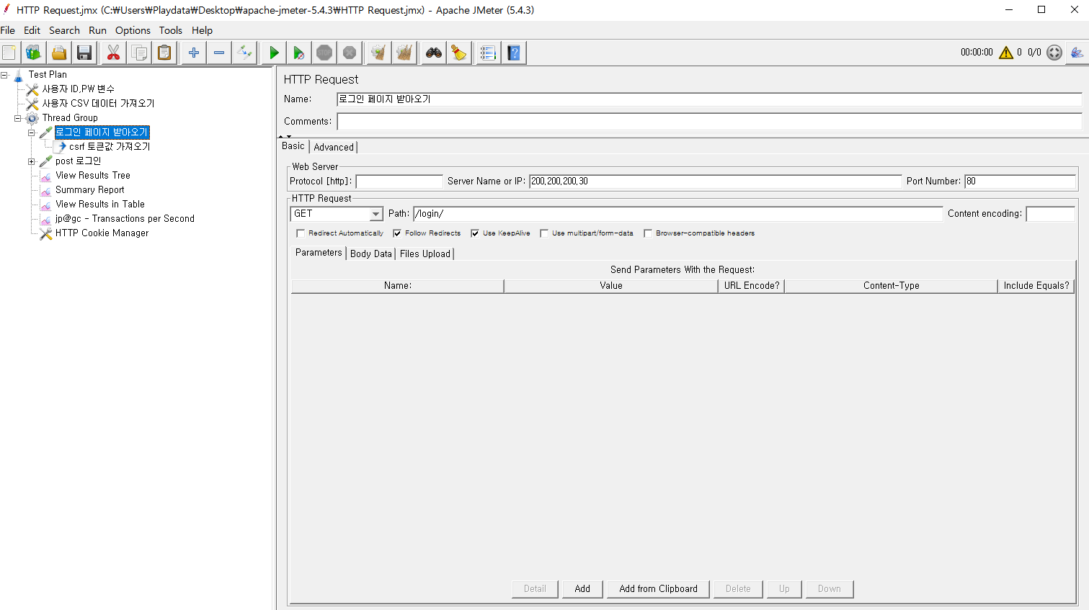Viewport: 1089px width, 610px height.
Task: Open the Run menu
Action: [x=97, y=30]
